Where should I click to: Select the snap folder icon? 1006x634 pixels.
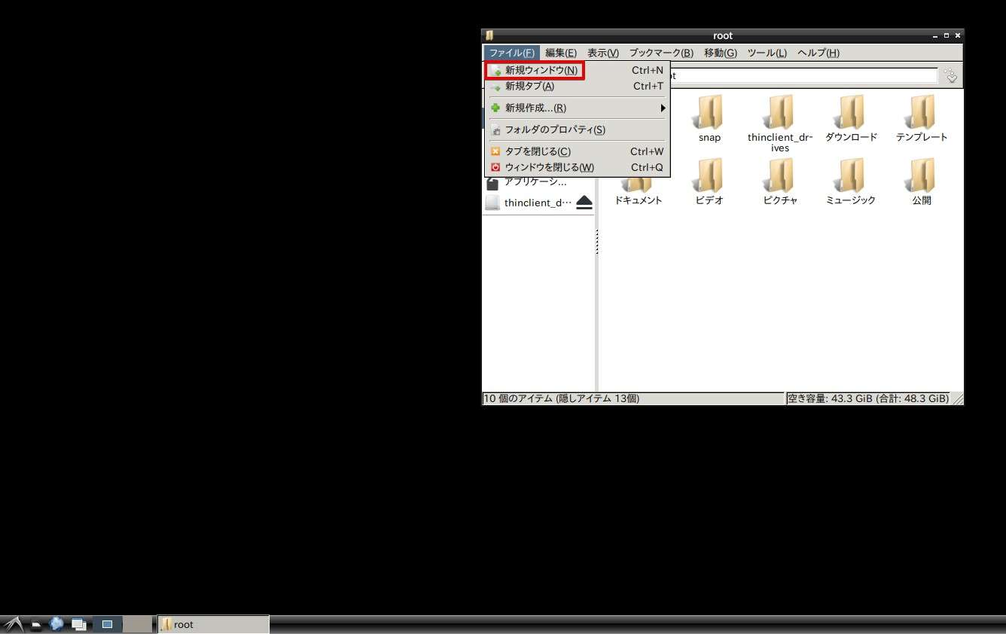[x=709, y=112]
